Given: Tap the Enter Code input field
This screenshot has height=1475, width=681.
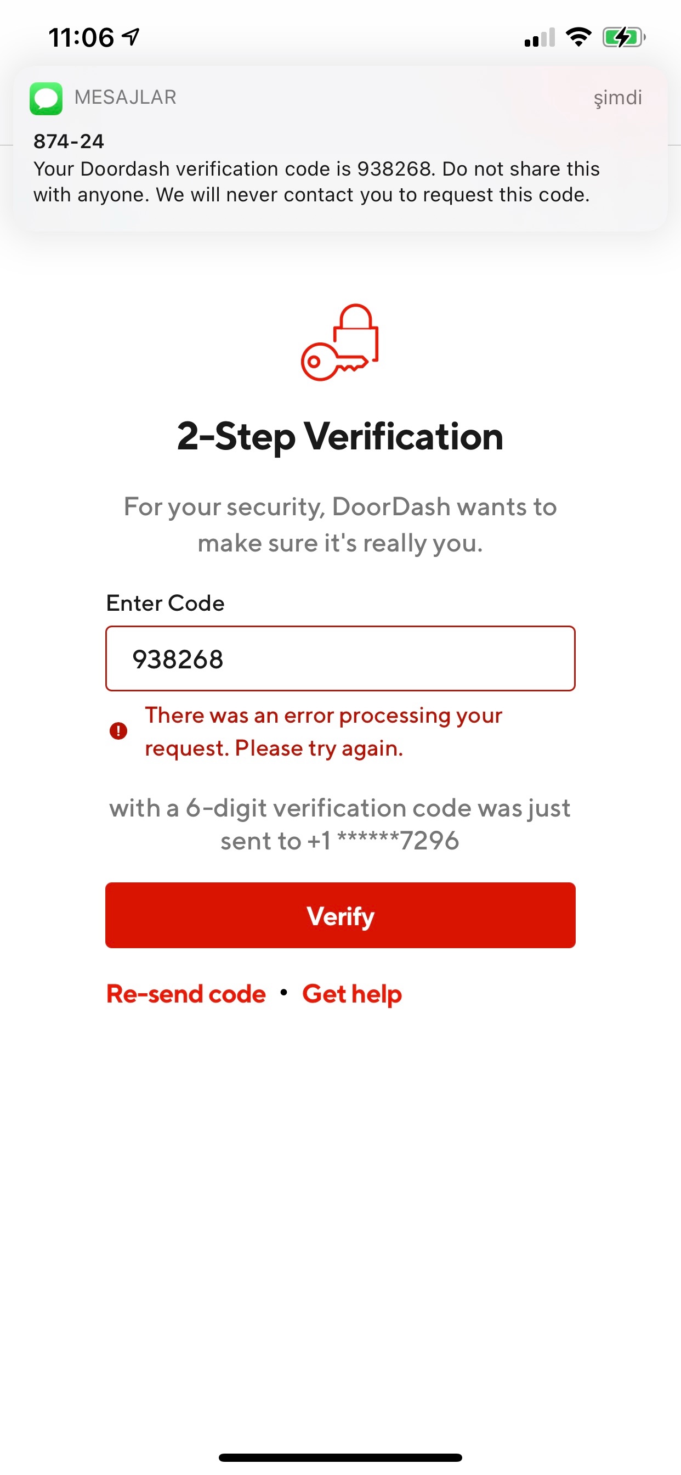Looking at the screenshot, I should click(x=340, y=658).
